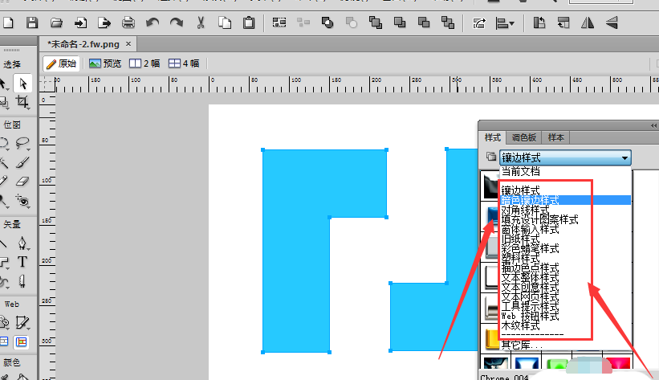Screen dimensions: 659x380
Task: Select the Knife tool
Action: 22,280
